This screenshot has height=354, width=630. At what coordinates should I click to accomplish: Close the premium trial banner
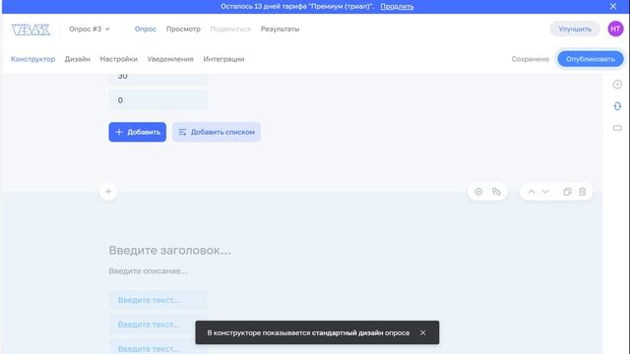(613, 7)
